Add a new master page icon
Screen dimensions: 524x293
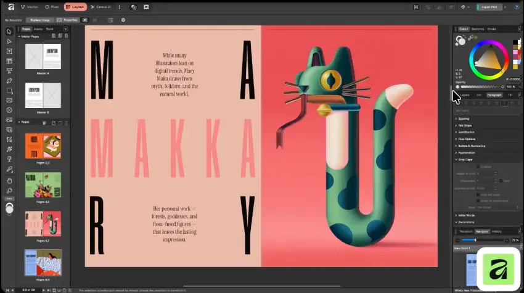click(54, 36)
